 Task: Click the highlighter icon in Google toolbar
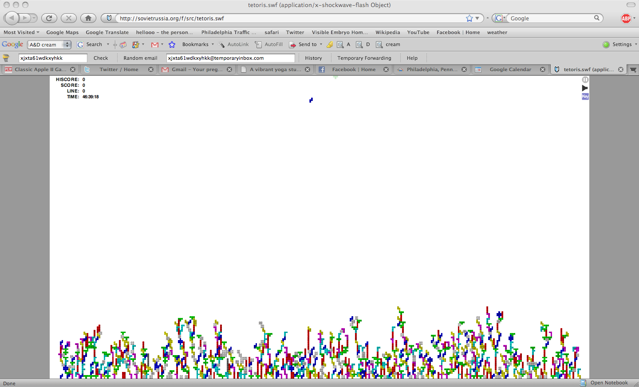point(330,45)
